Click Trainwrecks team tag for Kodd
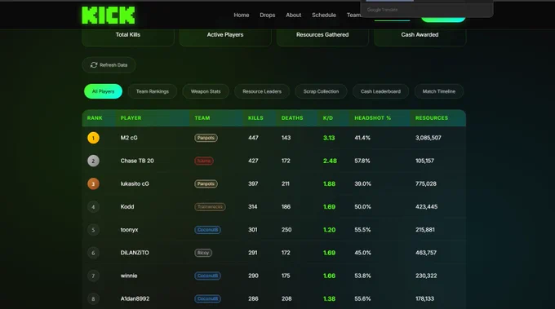The height and width of the screenshot is (309, 555). (x=210, y=207)
